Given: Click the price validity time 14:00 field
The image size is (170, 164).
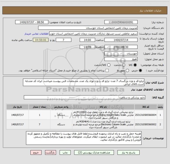Looking at the screenshot, I should (x=87, y=47).
